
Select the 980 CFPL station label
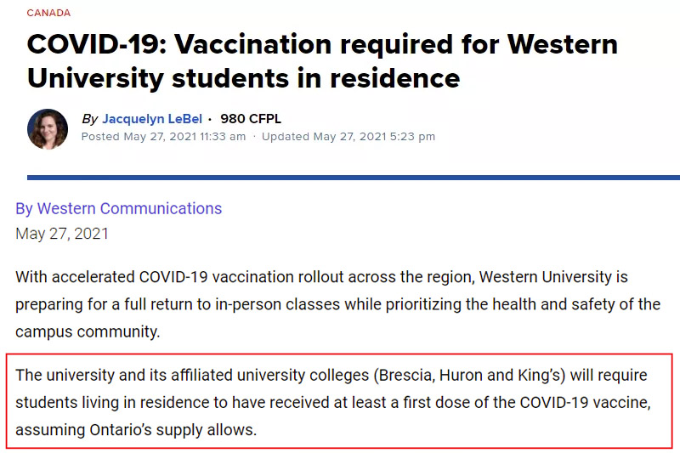(x=251, y=119)
